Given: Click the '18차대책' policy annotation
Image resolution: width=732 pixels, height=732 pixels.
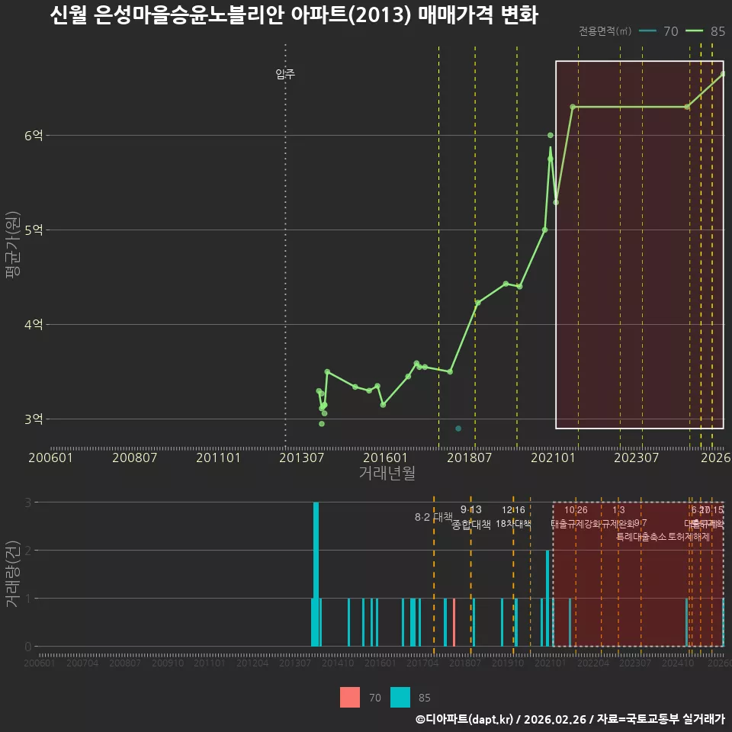Looking at the screenshot, I should (513, 524).
